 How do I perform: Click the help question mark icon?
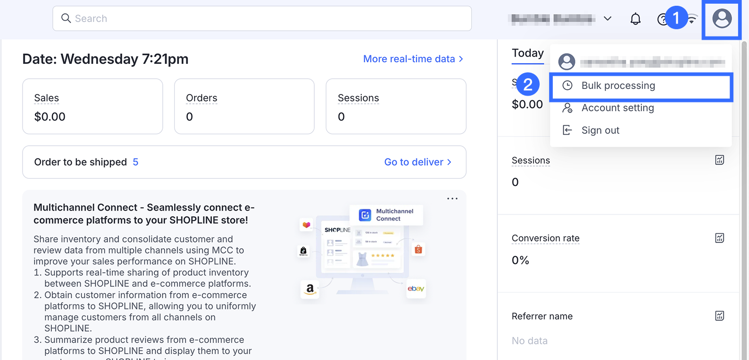[x=662, y=20]
